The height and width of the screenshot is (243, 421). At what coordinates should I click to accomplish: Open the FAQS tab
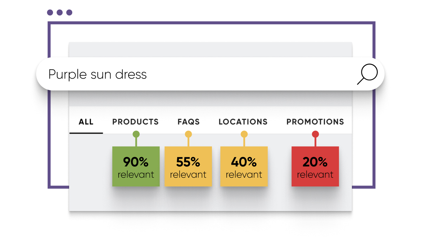coord(188,122)
